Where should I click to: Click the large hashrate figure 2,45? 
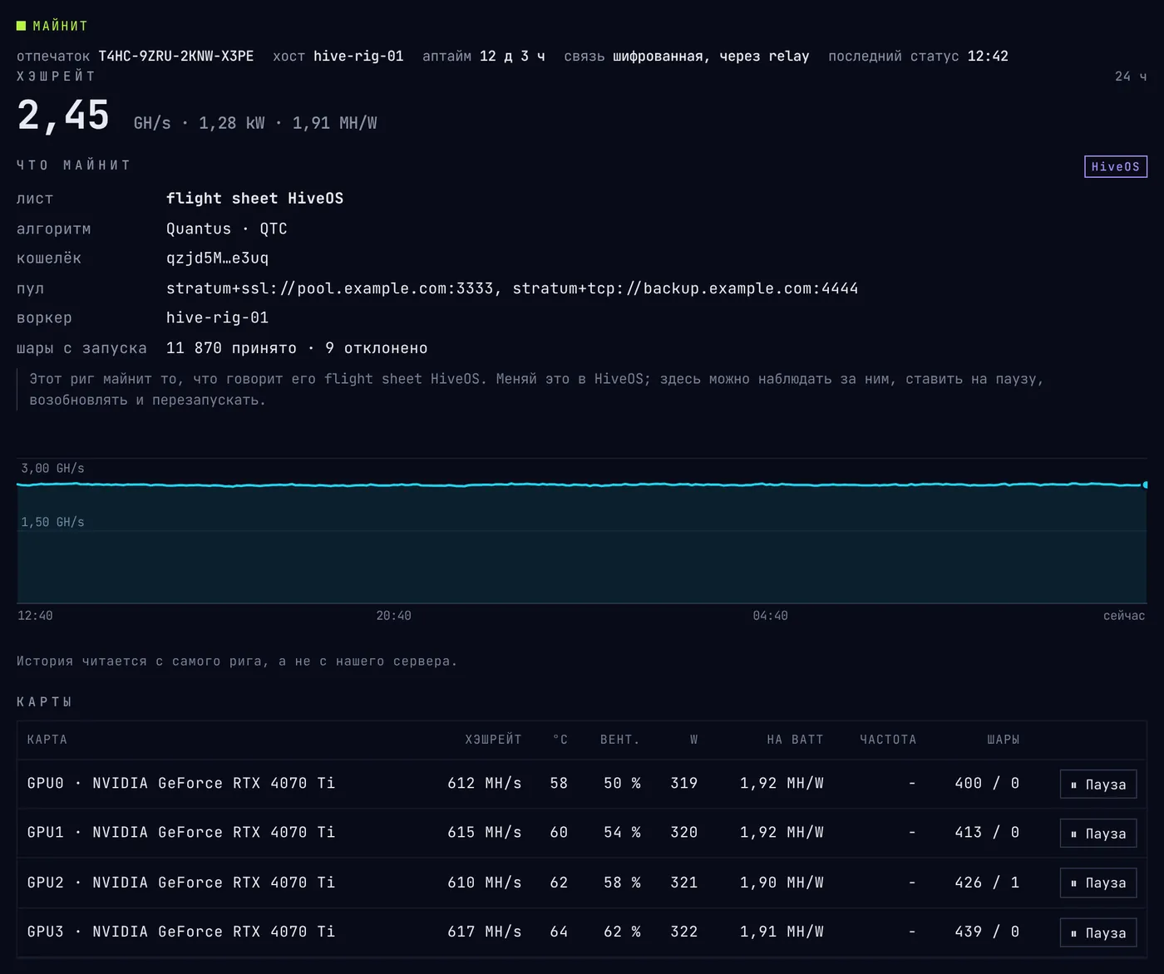click(x=63, y=116)
